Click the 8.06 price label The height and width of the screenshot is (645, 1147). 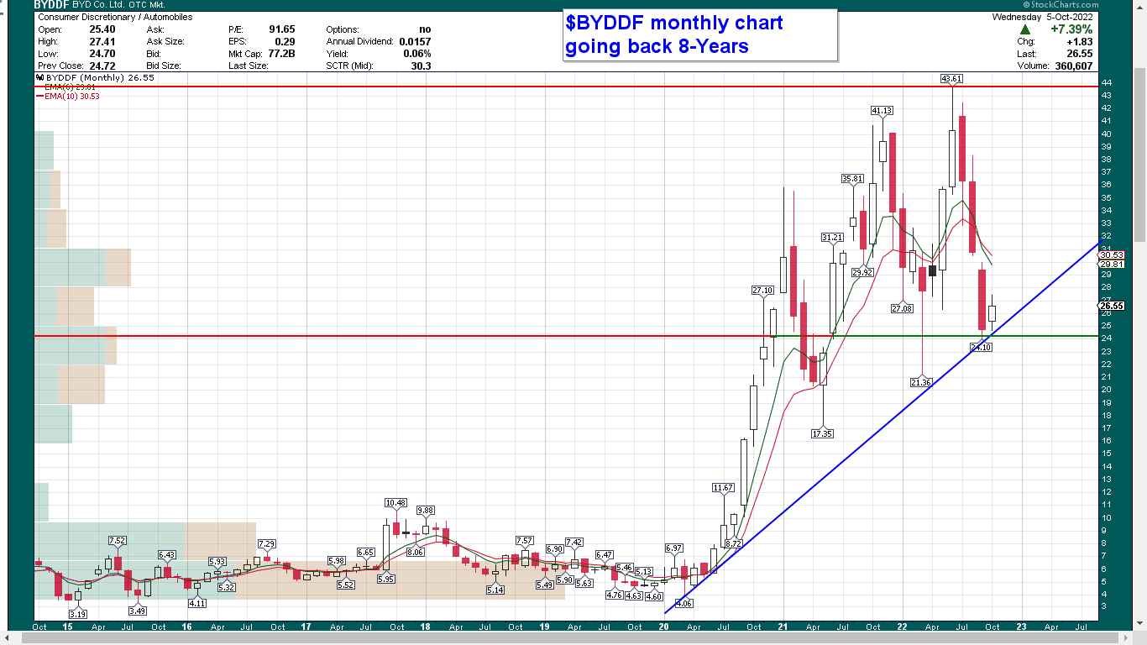[x=416, y=552]
